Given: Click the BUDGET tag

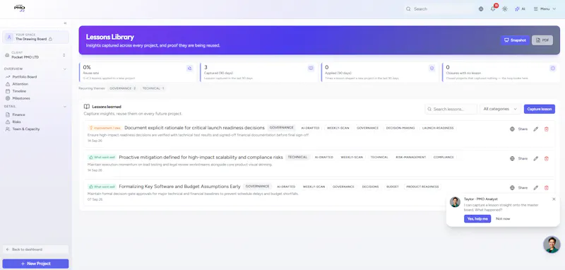Looking at the screenshot, I should coord(393,187).
